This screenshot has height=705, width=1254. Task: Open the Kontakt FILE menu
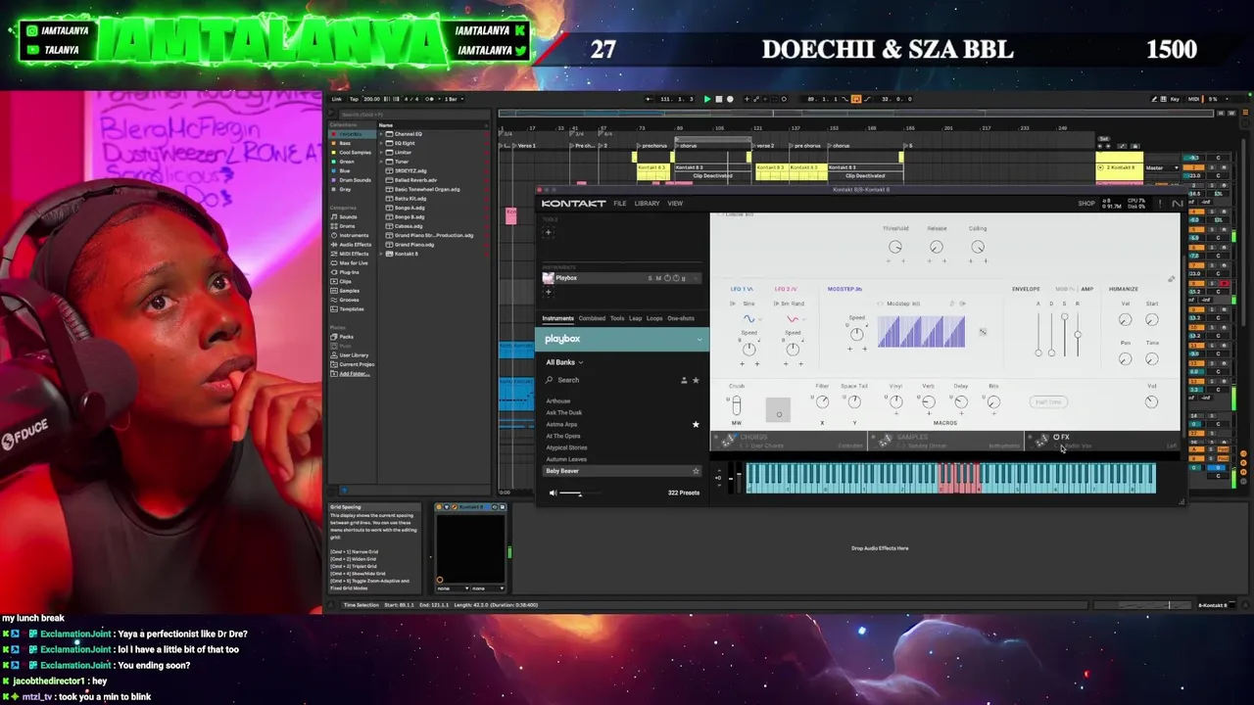(620, 204)
